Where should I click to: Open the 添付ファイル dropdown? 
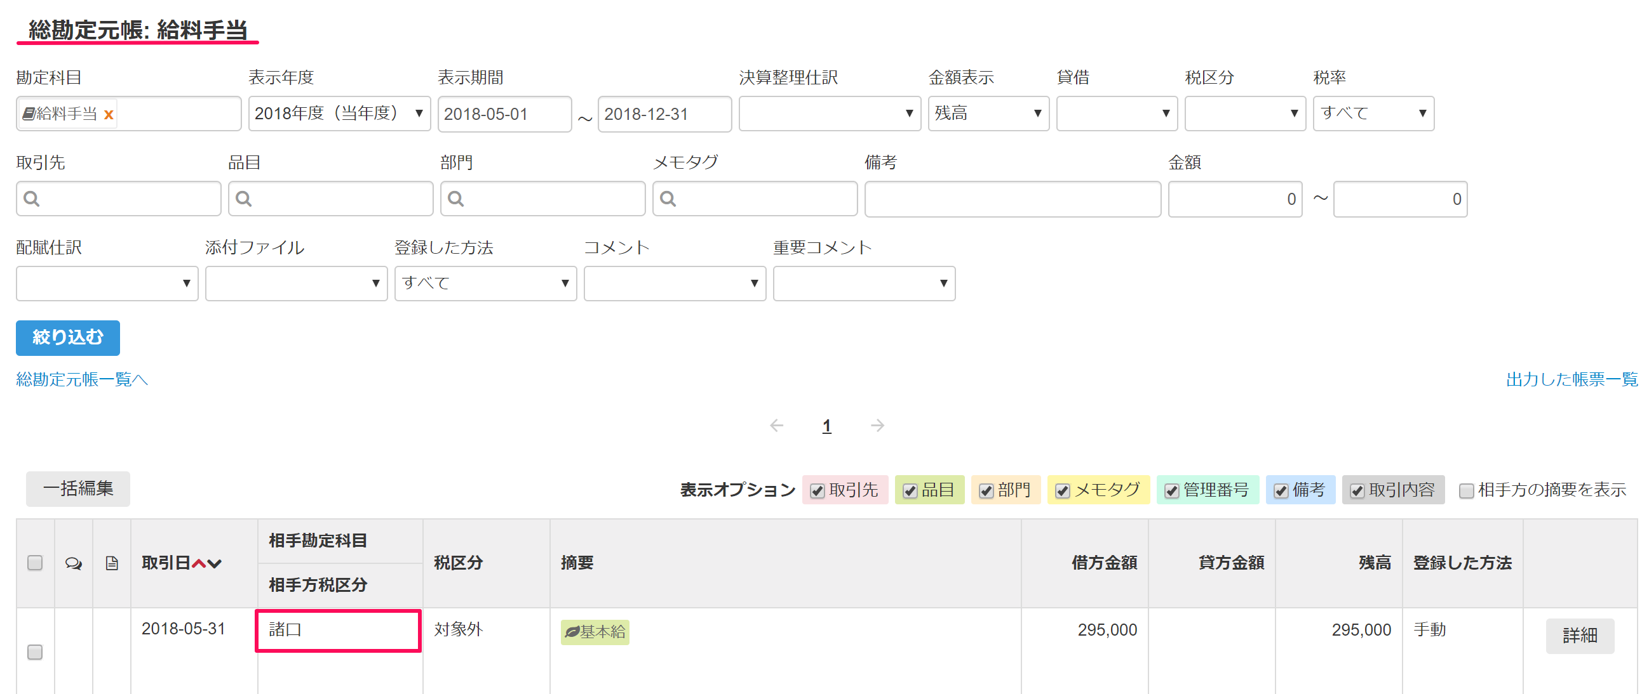pyautogui.click(x=297, y=284)
